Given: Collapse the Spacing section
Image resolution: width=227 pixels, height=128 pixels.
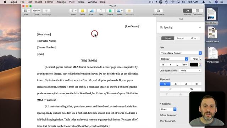Looking at the screenshot, I should [160, 104].
